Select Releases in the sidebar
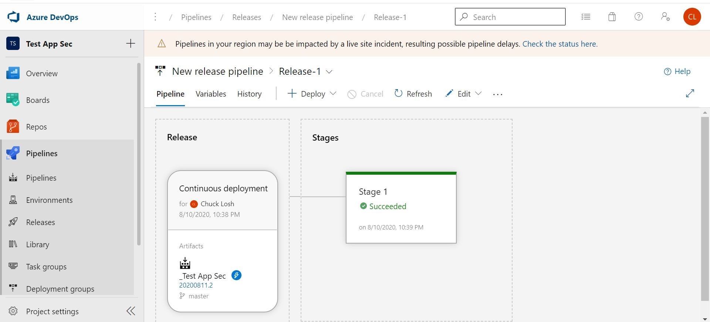710x322 pixels. pos(41,222)
